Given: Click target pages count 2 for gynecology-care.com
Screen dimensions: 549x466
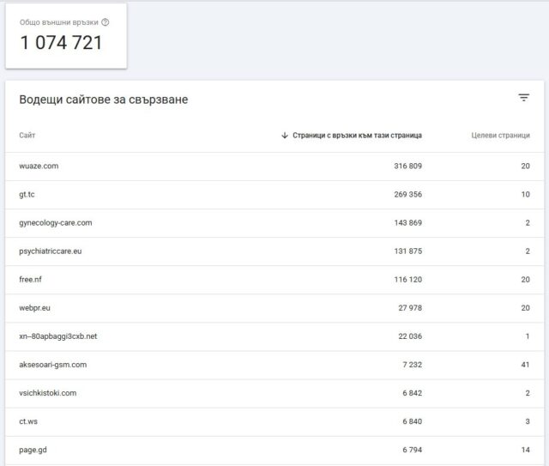Looking at the screenshot, I should (x=528, y=223).
